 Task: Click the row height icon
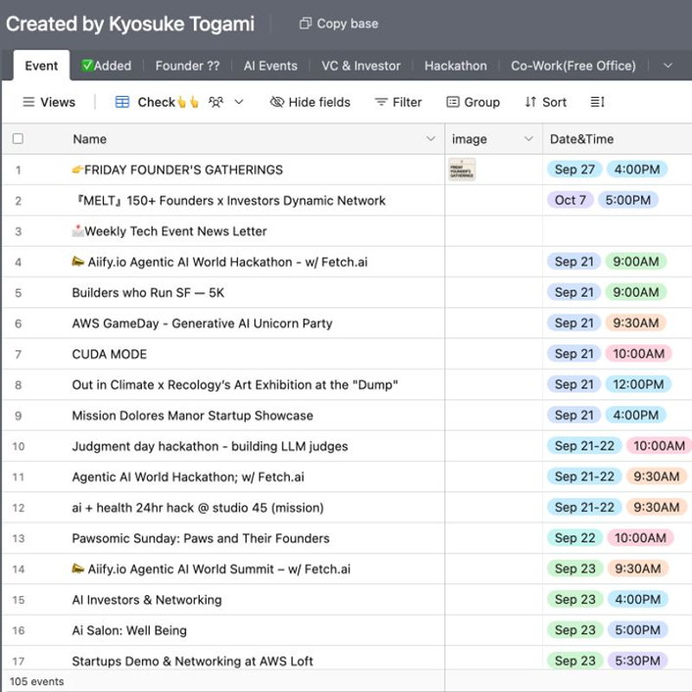(597, 102)
